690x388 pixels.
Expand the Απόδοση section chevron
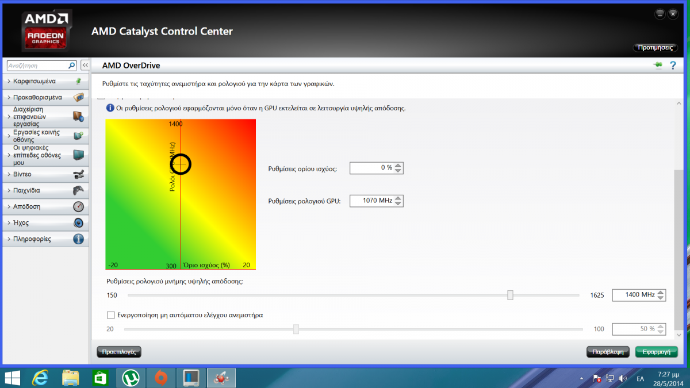point(9,206)
